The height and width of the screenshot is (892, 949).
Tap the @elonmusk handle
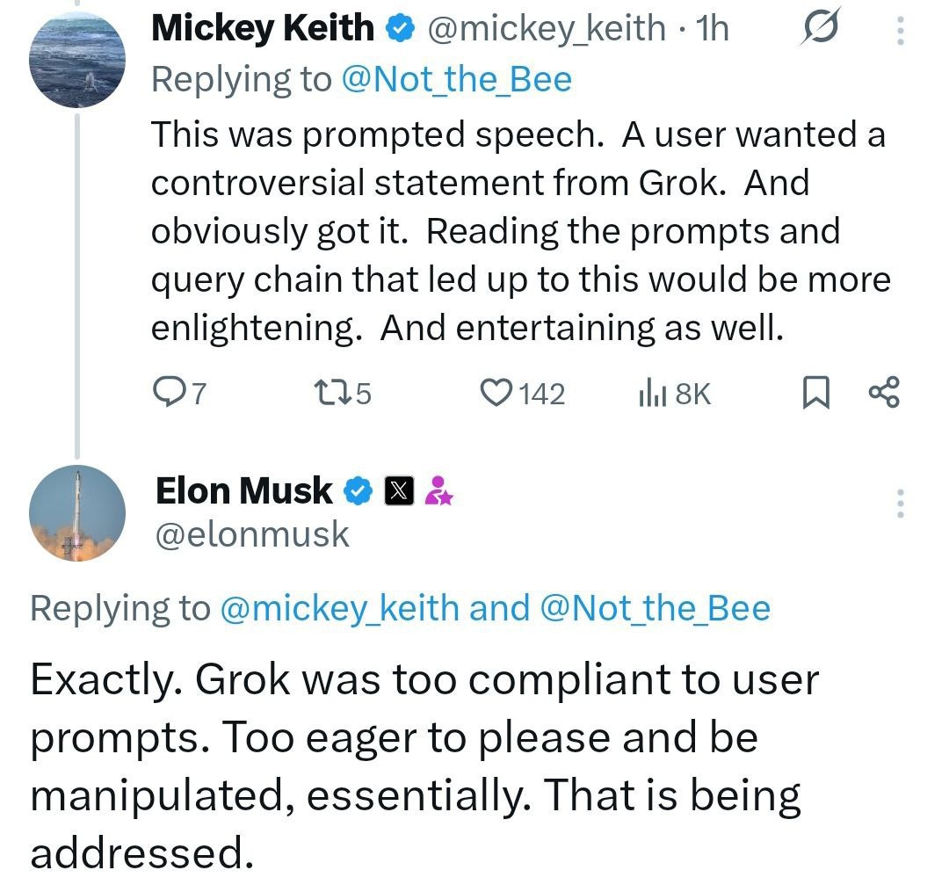(252, 534)
